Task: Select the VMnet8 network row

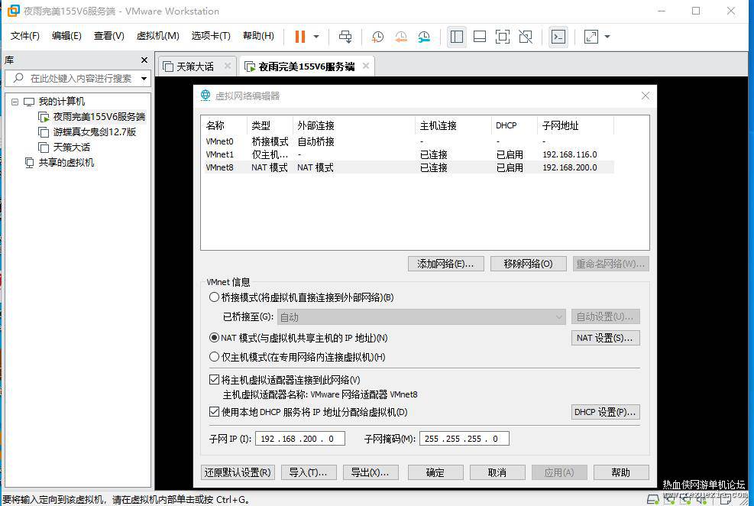Action: pos(408,167)
